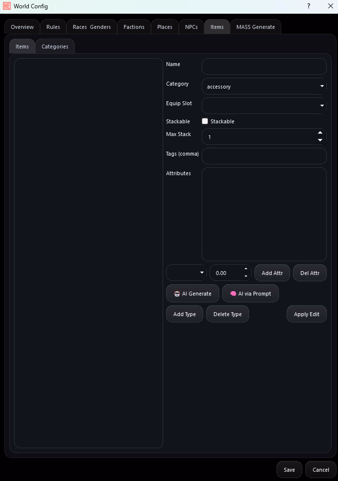This screenshot has width=338, height=481.
Task: Open the Categories sub-tab
Action: (55, 46)
